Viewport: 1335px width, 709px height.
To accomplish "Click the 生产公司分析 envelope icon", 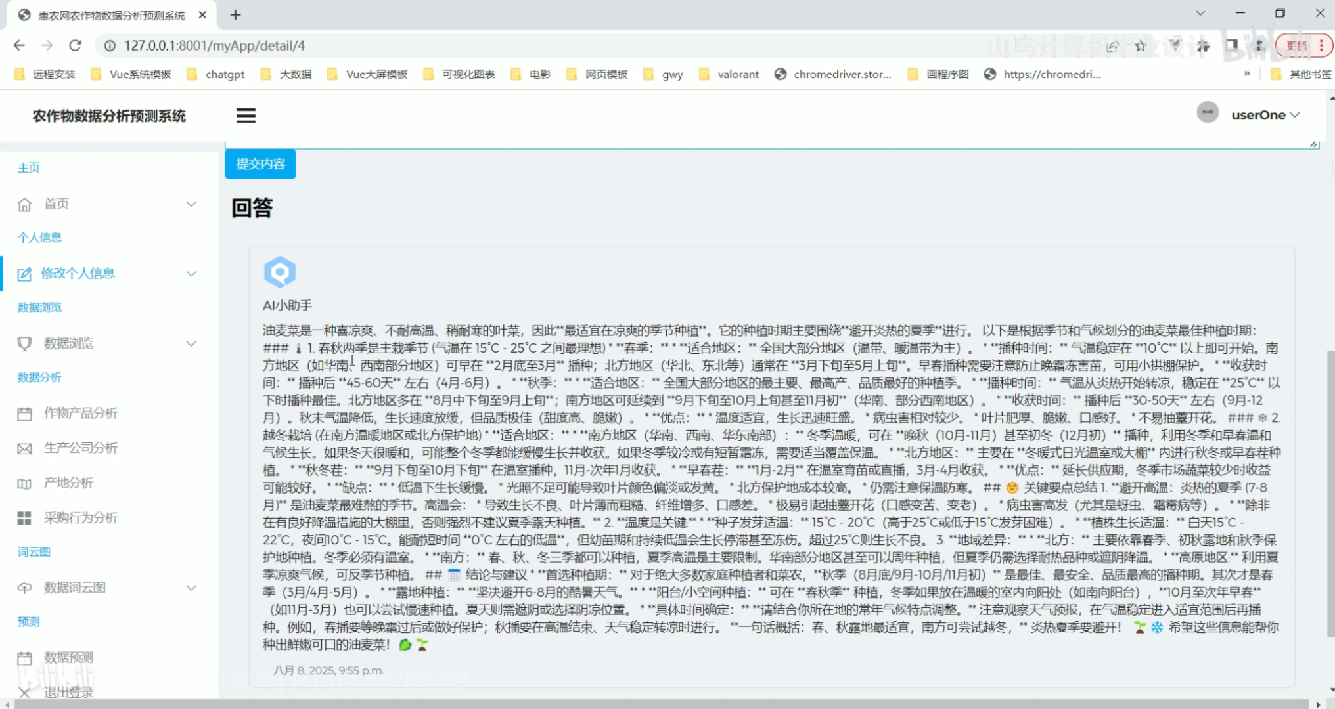I will pyautogui.click(x=24, y=448).
